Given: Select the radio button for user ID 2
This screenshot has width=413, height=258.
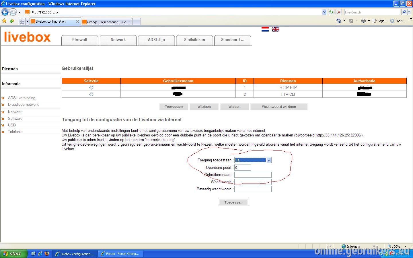Looking at the screenshot, I should pos(91,94).
